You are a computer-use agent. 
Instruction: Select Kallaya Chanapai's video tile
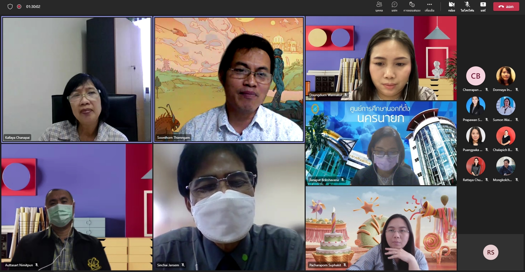pyautogui.click(x=77, y=79)
